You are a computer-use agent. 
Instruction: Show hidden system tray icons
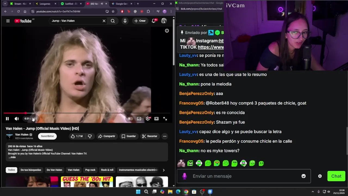pos(313,192)
